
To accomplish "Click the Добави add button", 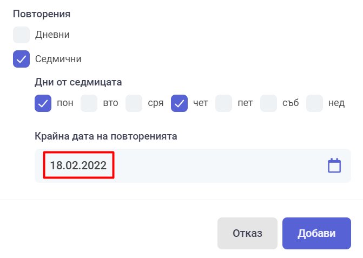I will pos(316,233).
